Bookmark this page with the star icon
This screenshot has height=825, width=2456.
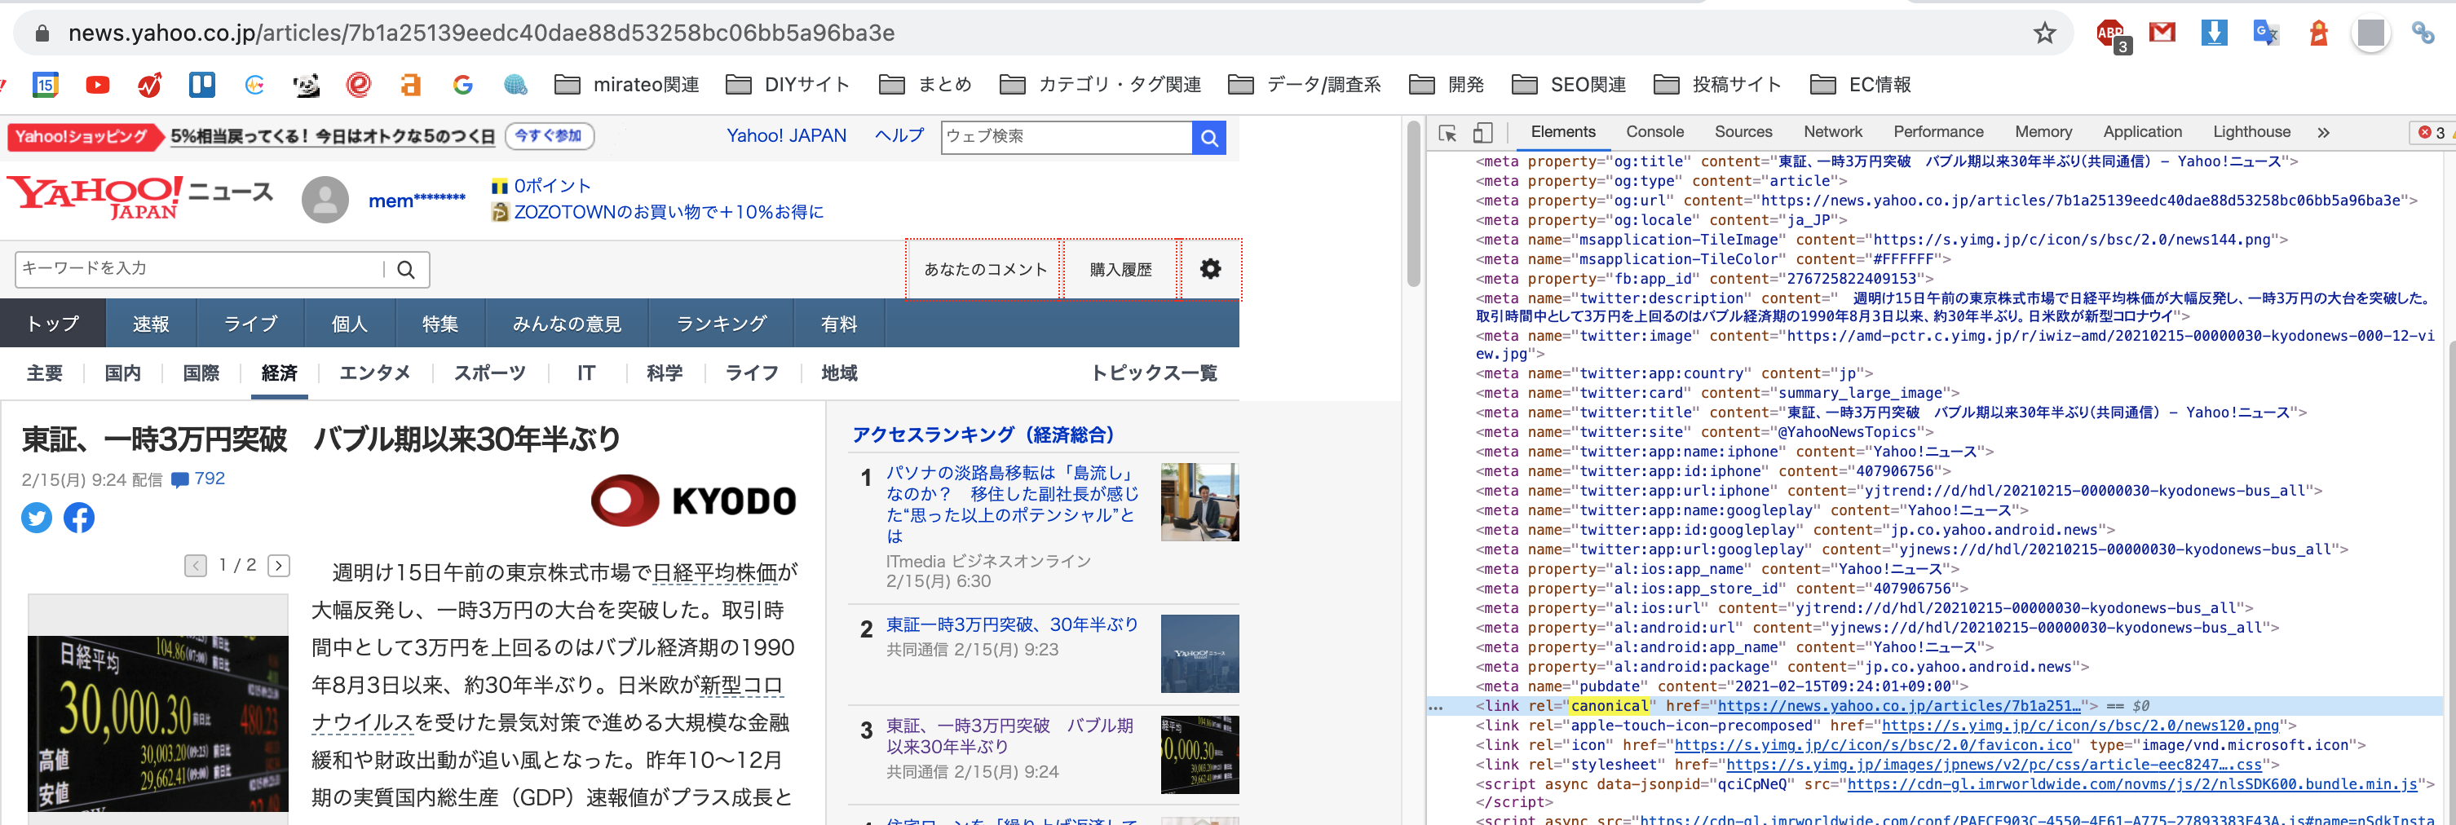click(2044, 33)
